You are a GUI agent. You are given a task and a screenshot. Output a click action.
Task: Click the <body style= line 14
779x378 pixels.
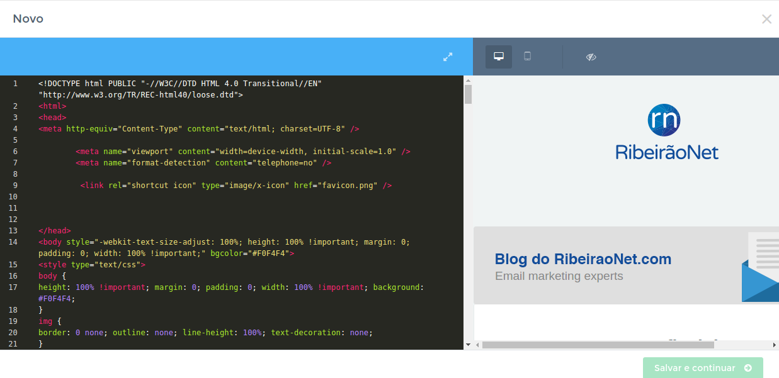[224, 242]
